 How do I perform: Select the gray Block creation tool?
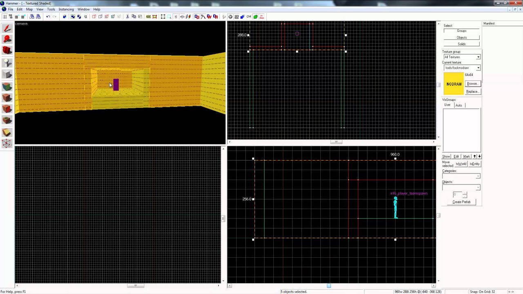7,74
